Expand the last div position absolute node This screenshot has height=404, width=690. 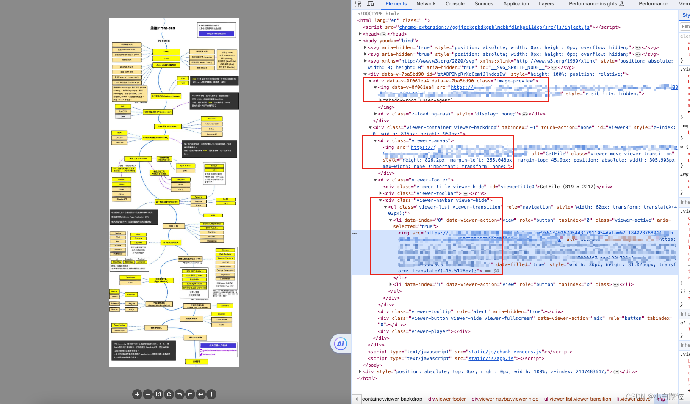point(360,371)
